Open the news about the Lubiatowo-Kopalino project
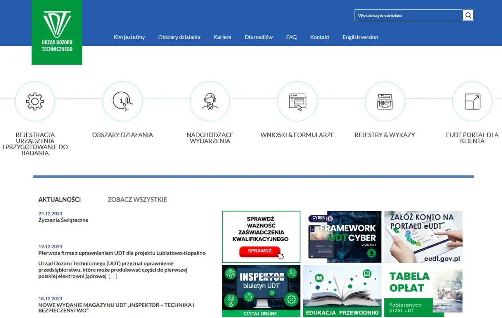Screen dimensions: 502x318 pyautogui.click(x=122, y=253)
